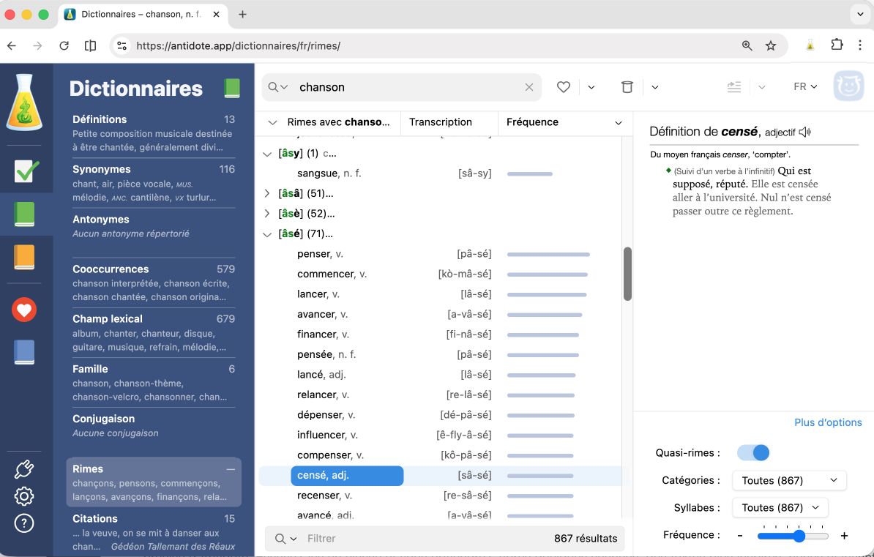This screenshot has width=874, height=557.
Task: Open the Catégories dropdown
Action: point(789,480)
